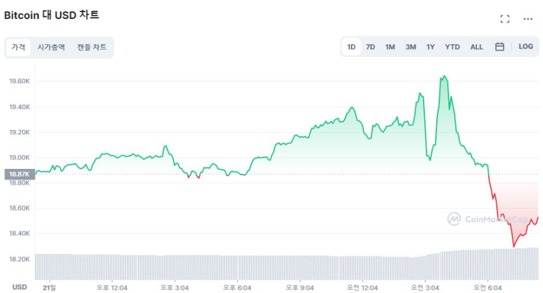Switch to the 3M time range
The width and height of the screenshot is (543, 293).
[x=410, y=47]
